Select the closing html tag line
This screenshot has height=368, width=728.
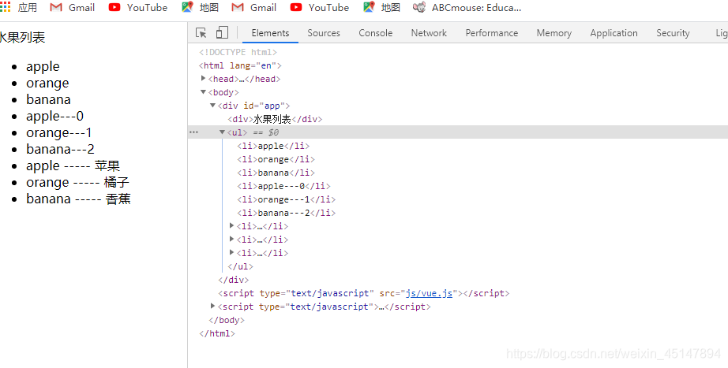tap(217, 333)
